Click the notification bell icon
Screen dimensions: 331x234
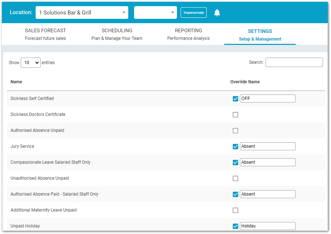coord(217,13)
